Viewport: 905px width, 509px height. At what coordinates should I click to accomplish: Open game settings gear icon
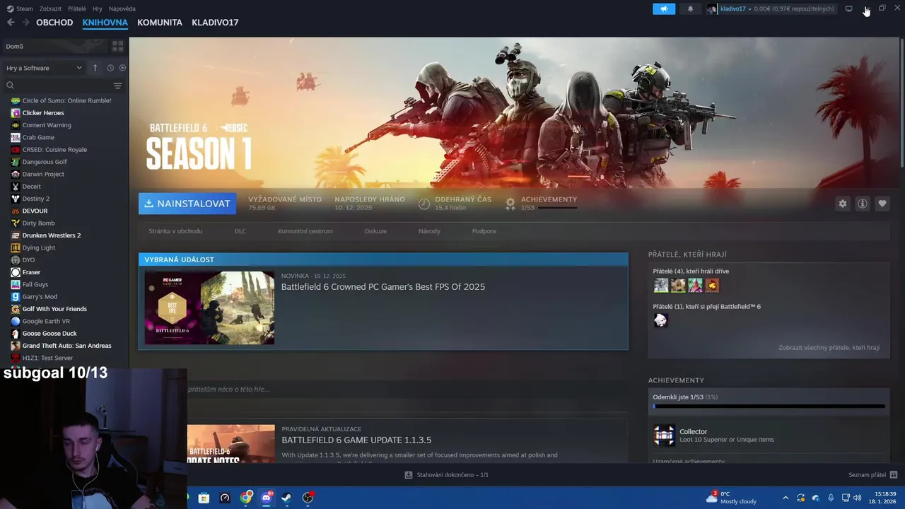842,204
